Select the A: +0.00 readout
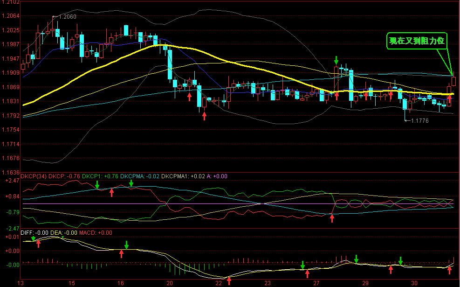460x287 pixels. pyautogui.click(x=217, y=176)
